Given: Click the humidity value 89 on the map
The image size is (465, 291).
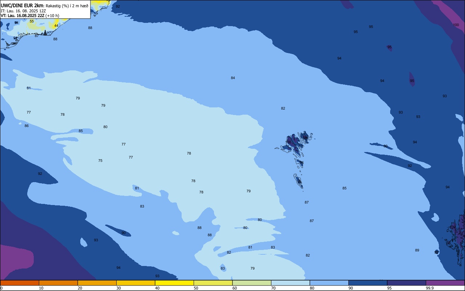Looking at the screenshot, I should (x=417, y=250).
